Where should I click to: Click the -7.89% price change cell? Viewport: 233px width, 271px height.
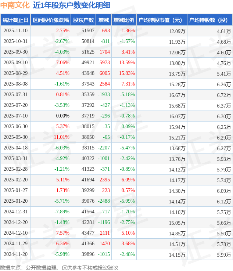tap(62, 212)
